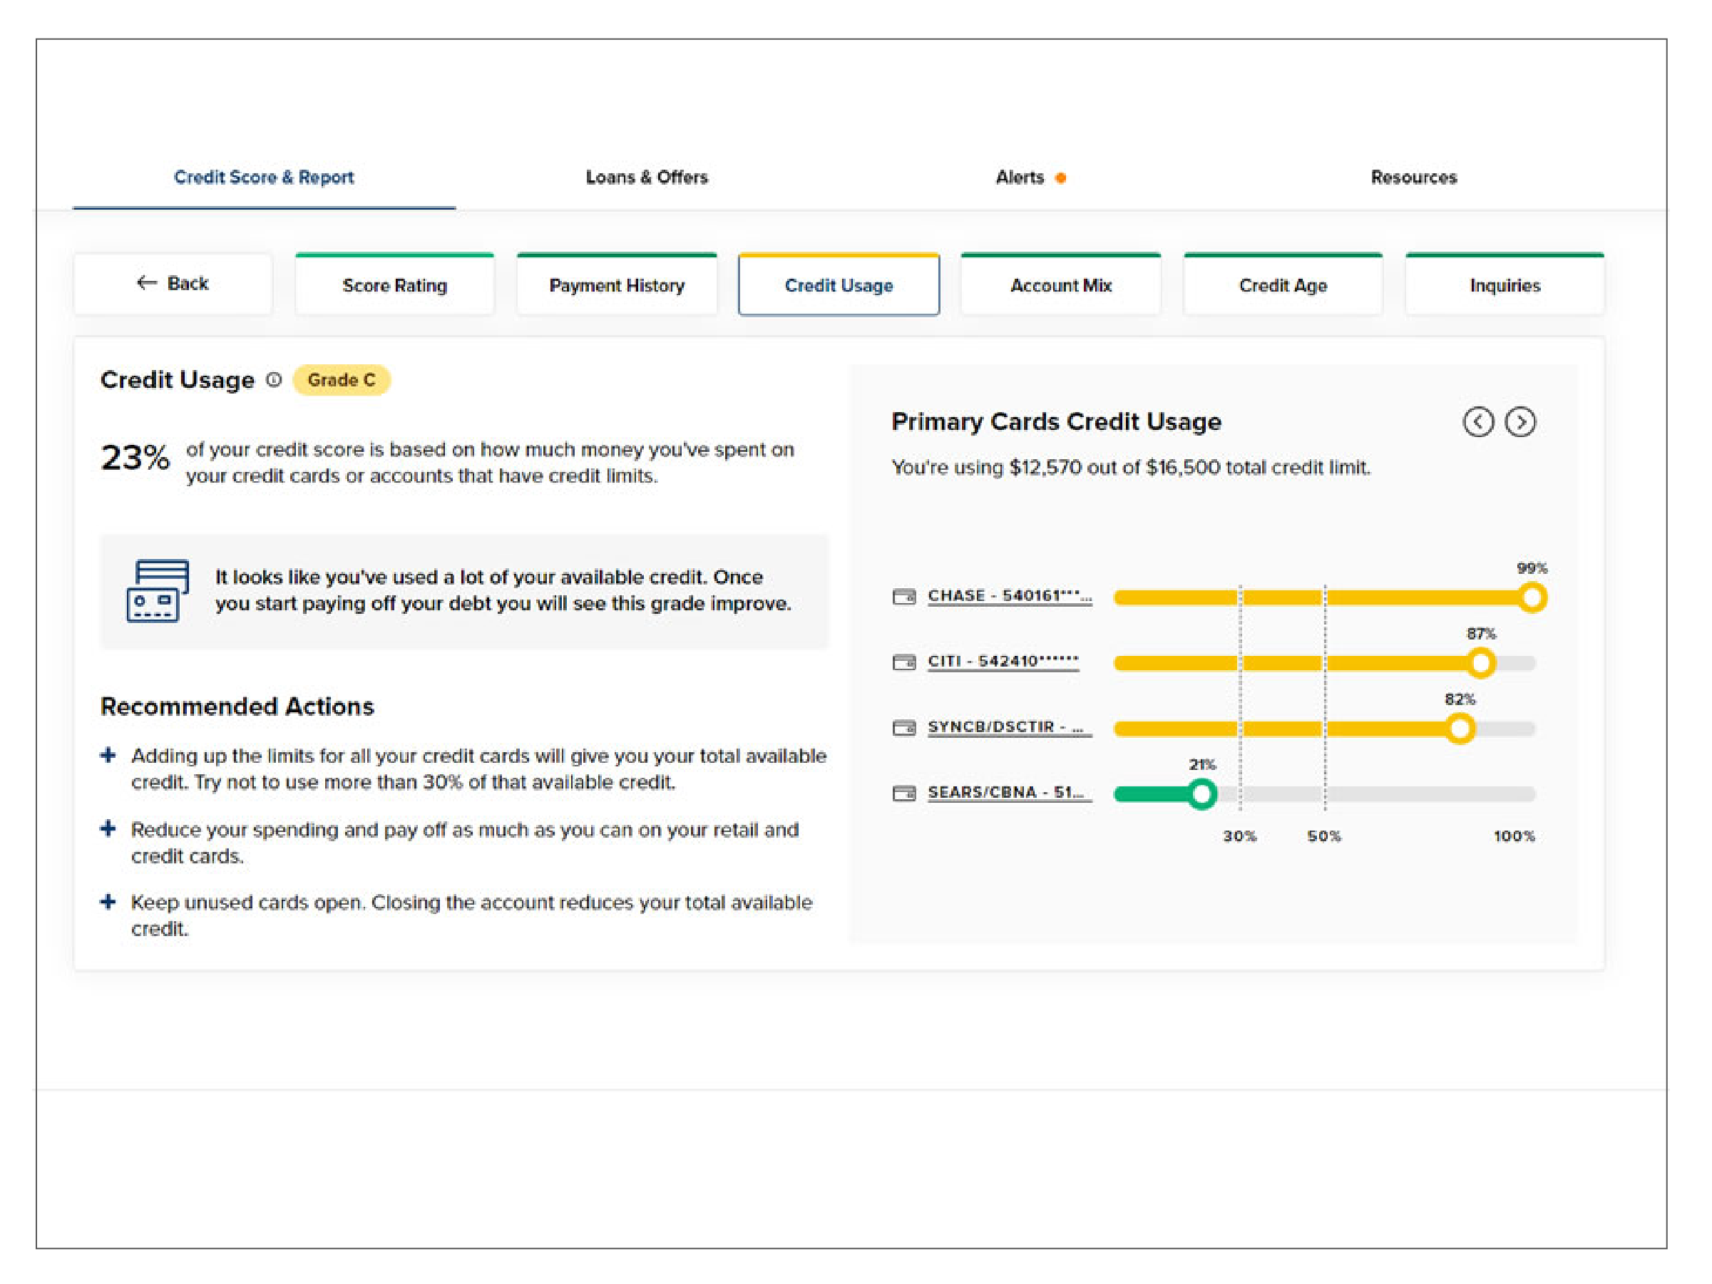Click the back arrow icon
Image resolution: width=1712 pixels, height=1284 pixels.
click(147, 283)
